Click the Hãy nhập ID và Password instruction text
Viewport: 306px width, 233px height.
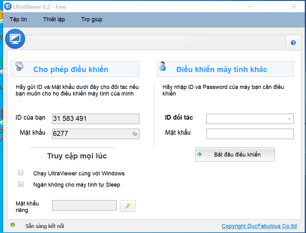[x=223, y=90]
